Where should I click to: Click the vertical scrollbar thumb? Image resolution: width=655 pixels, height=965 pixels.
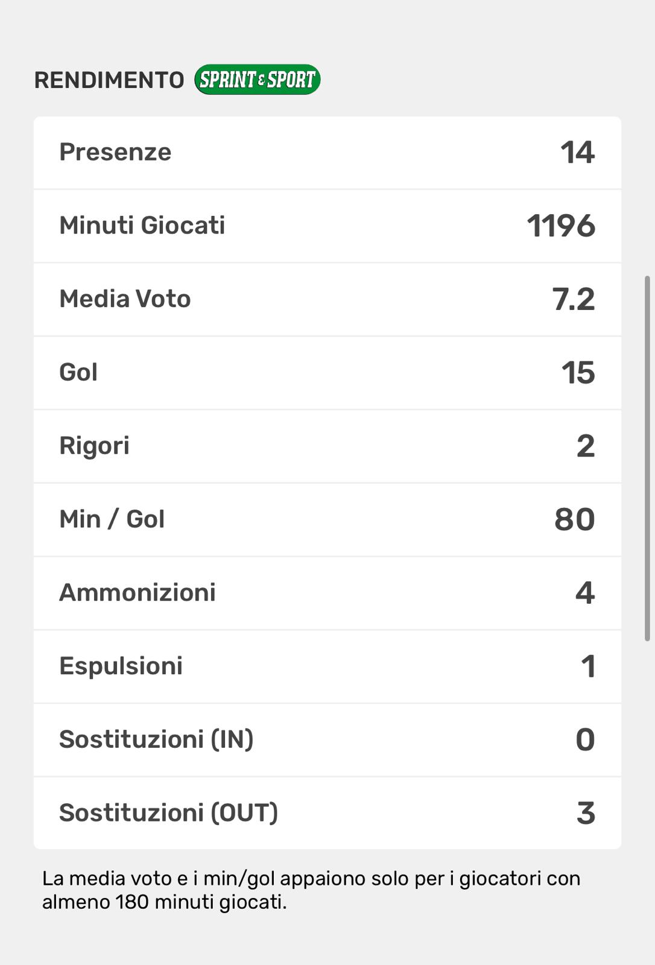pyautogui.click(x=647, y=458)
